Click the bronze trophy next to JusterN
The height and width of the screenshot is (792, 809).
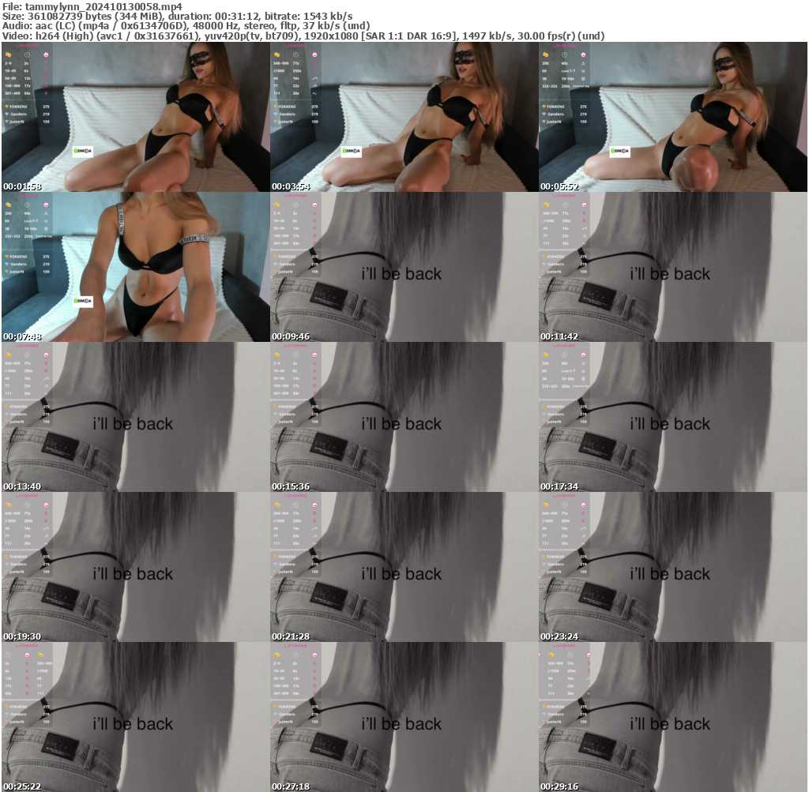[x=7, y=122]
